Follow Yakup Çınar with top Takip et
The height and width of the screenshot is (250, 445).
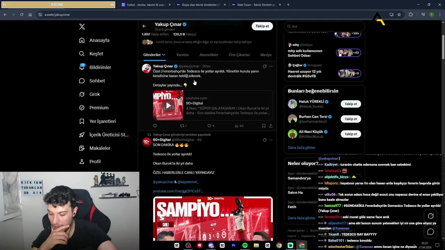[x=262, y=26]
